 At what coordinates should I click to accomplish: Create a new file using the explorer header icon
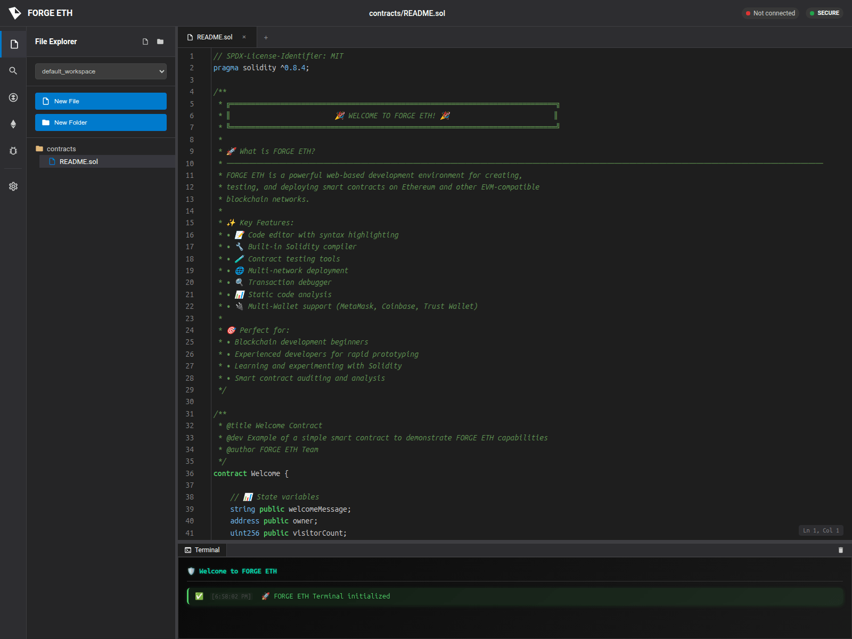pos(145,41)
